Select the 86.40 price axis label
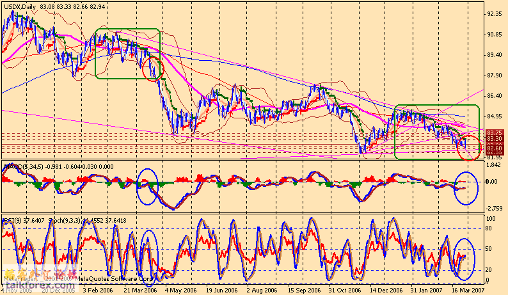508x295 pixels. point(495,96)
